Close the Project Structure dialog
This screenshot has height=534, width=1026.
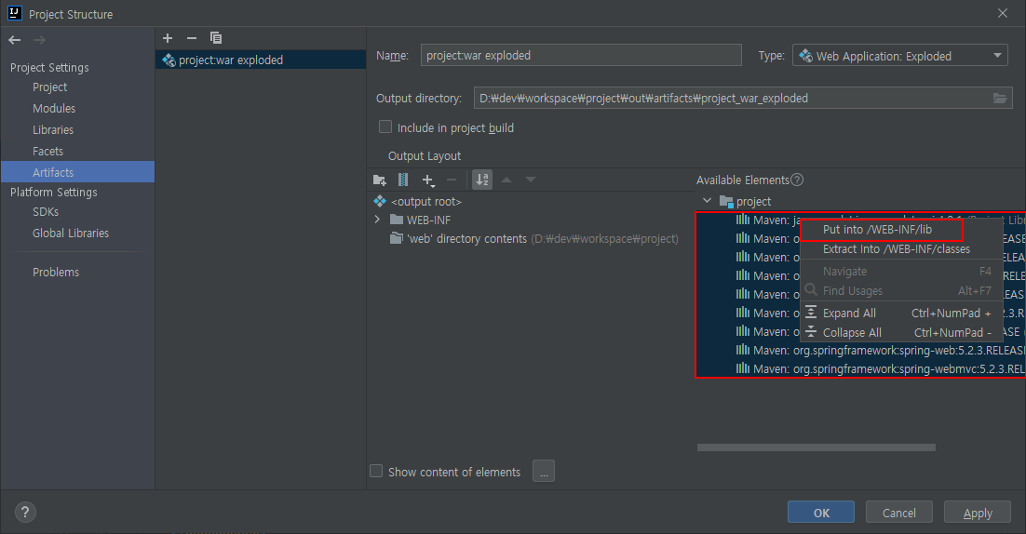[x=1003, y=13]
